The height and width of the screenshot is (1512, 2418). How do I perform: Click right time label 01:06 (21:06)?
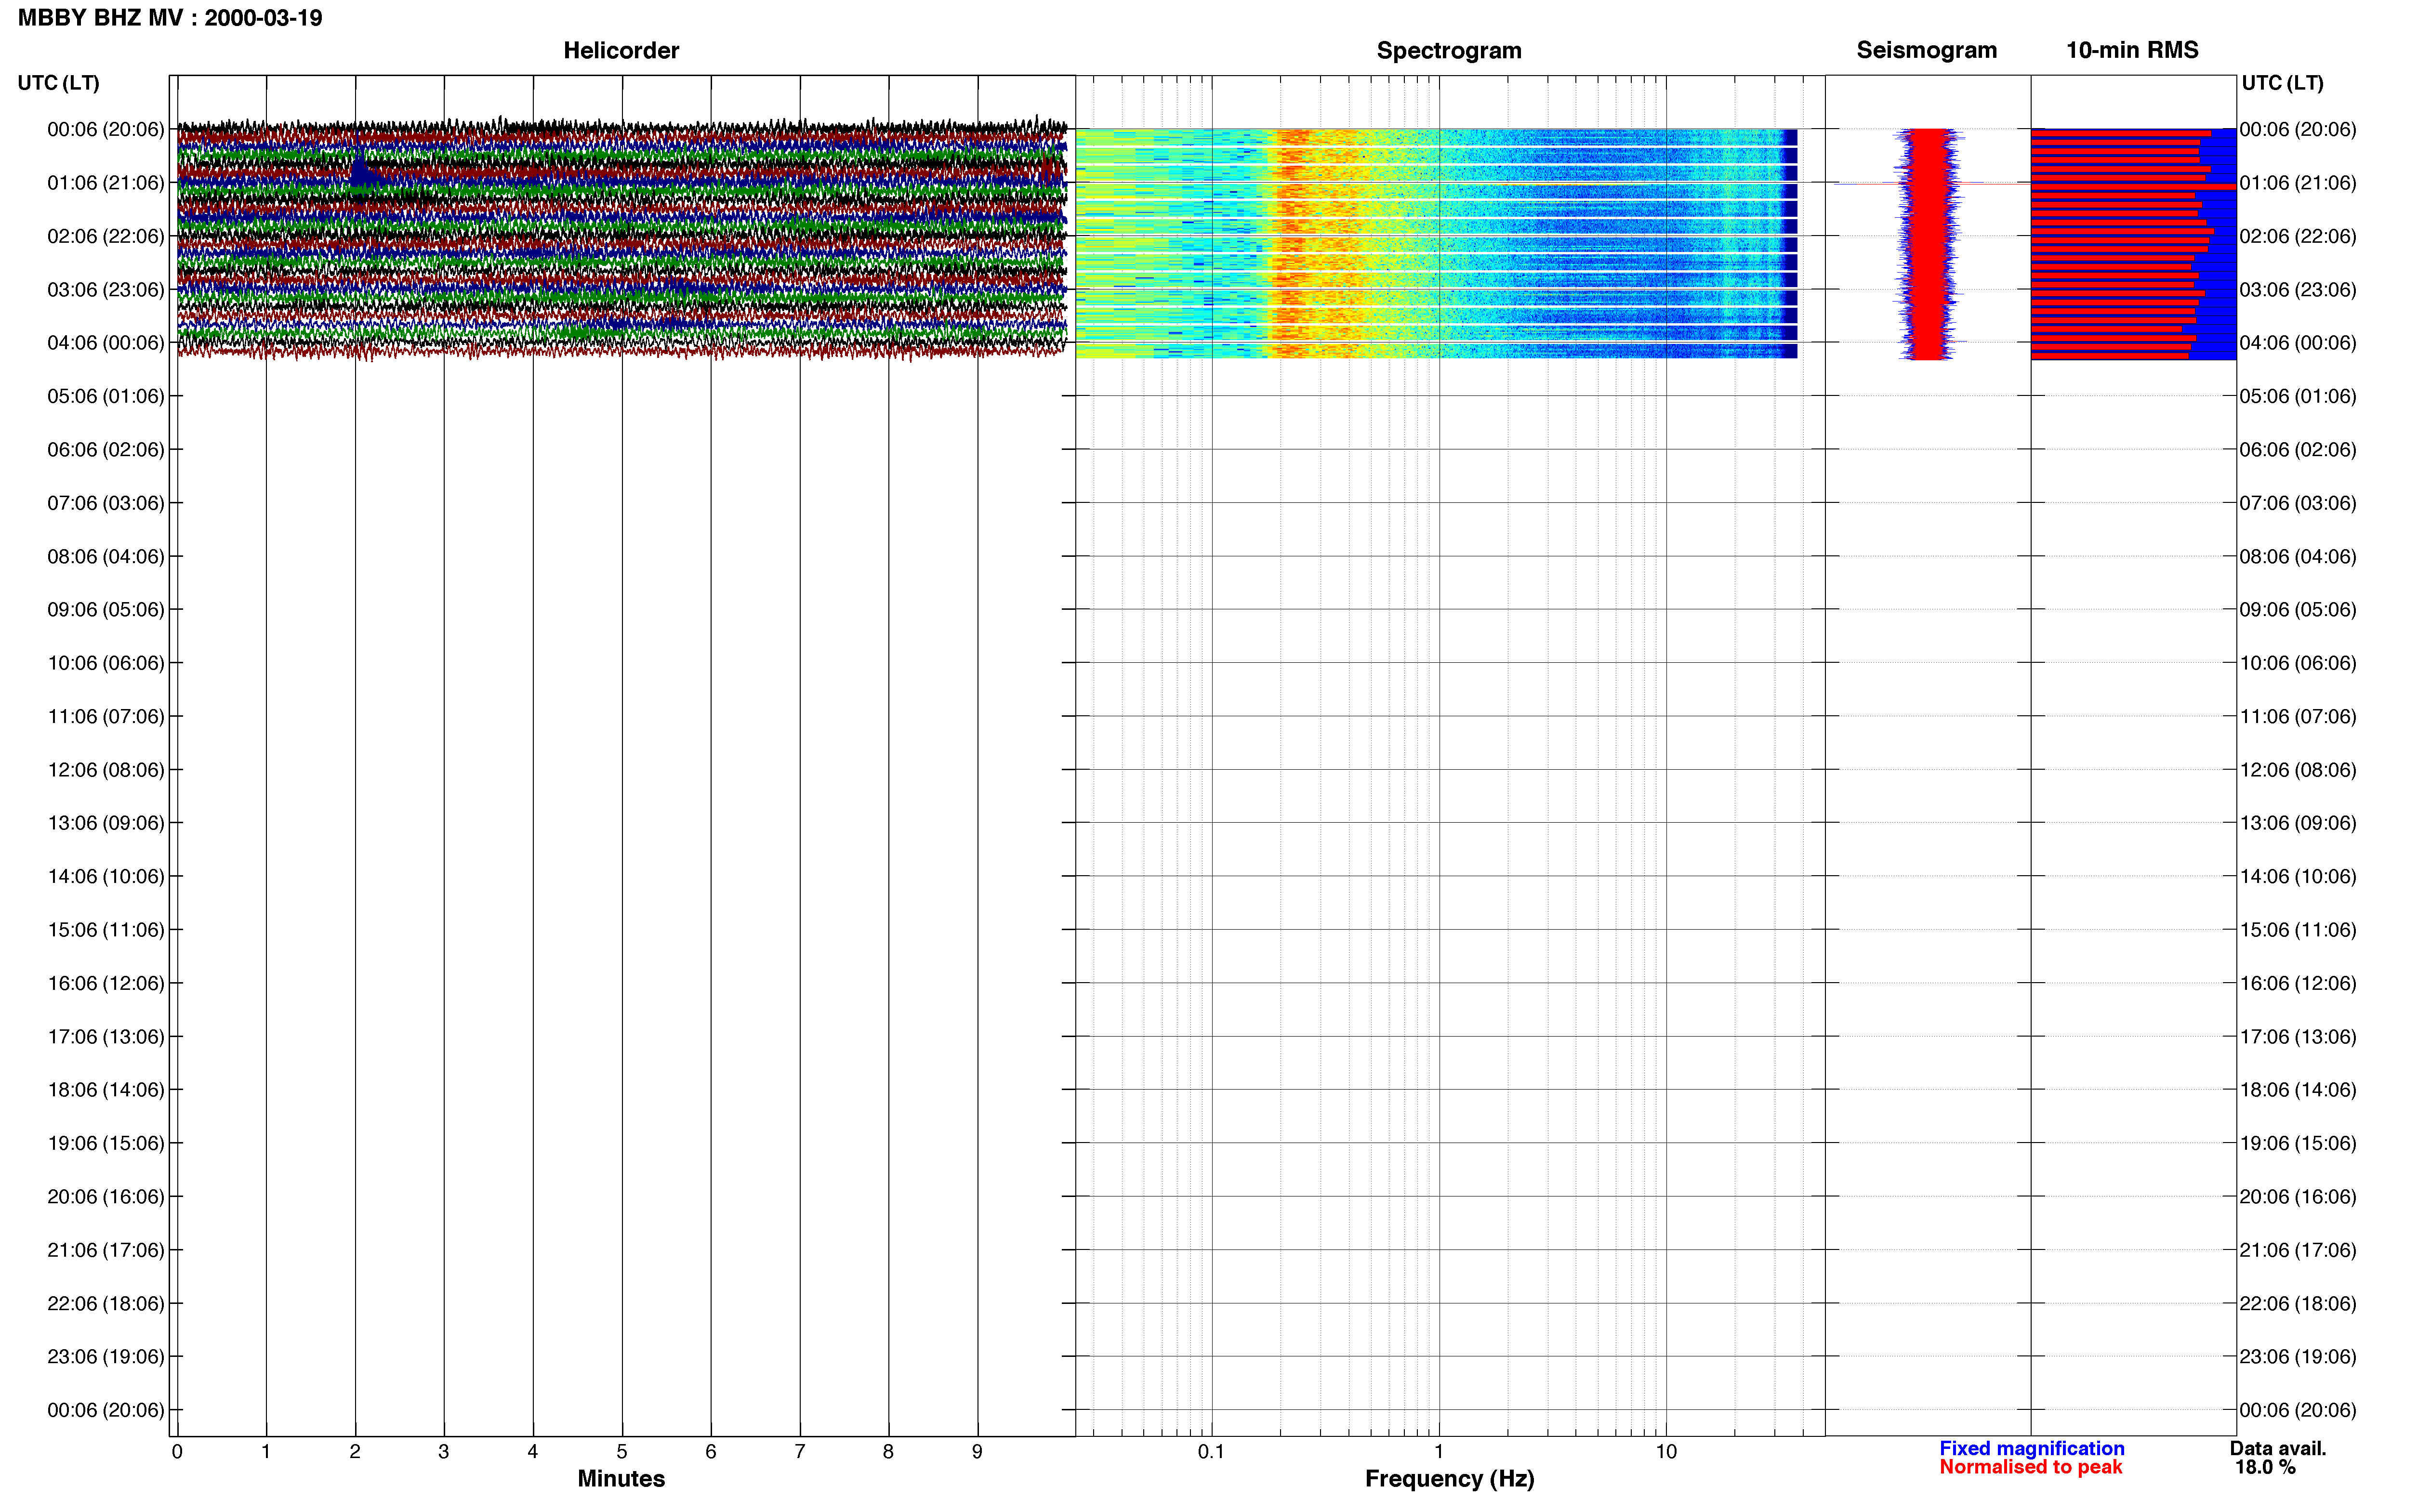point(2298,183)
